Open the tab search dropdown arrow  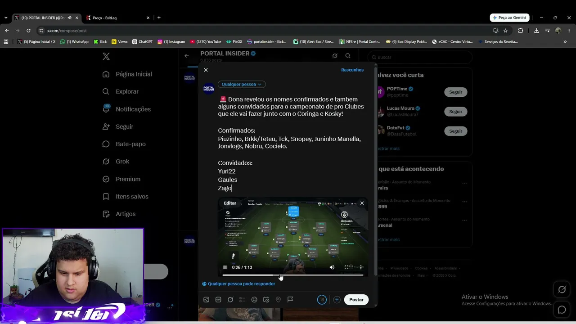click(x=5, y=18)
